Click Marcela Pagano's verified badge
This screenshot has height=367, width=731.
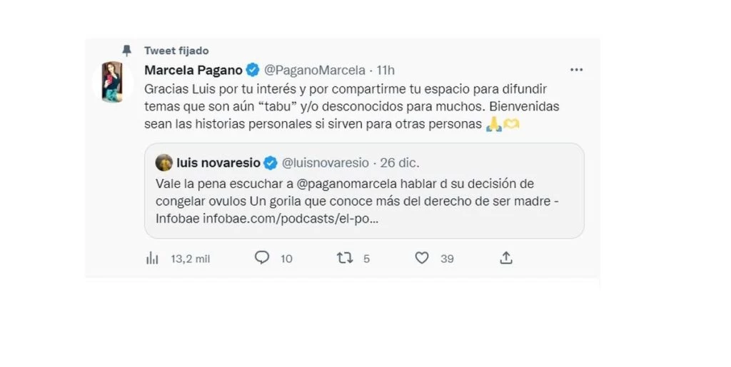point(253,71)
